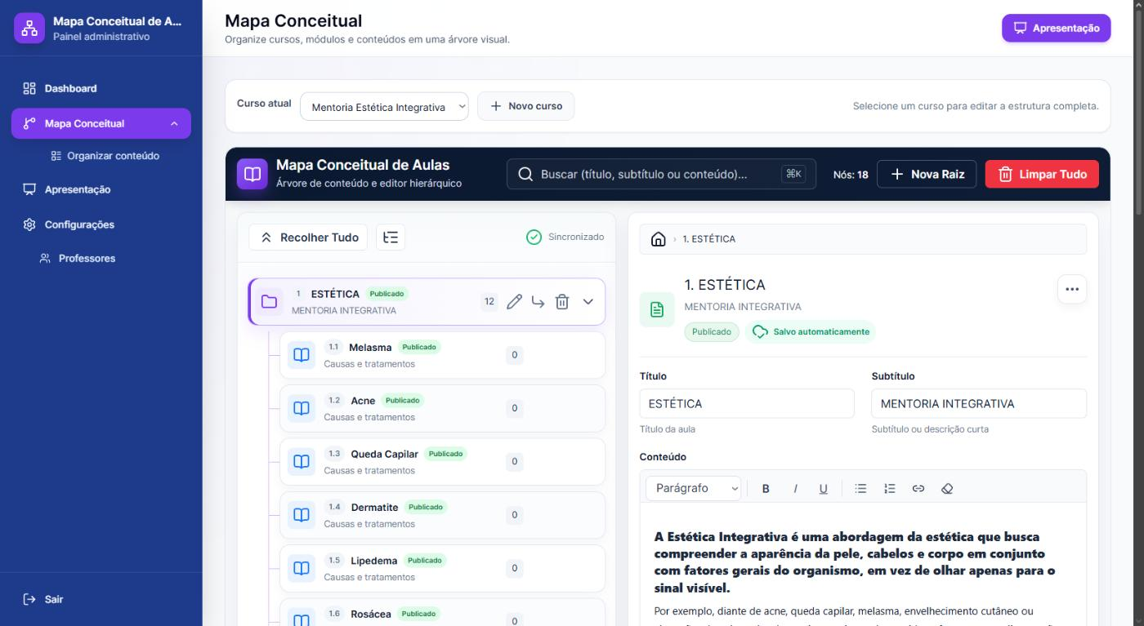
Task: Click the book icon of the Melasma lesson
Action: [302, 355]
